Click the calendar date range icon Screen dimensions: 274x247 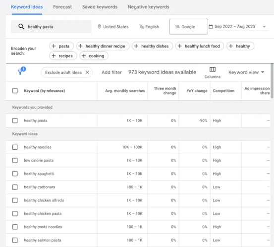[211, 27]
